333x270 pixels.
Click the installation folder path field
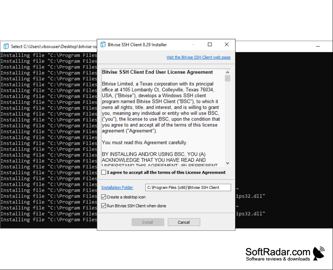click(188, 187)
